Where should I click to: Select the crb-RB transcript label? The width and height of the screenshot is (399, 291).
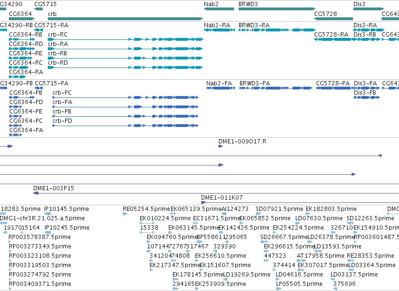(x=58, y=53)
